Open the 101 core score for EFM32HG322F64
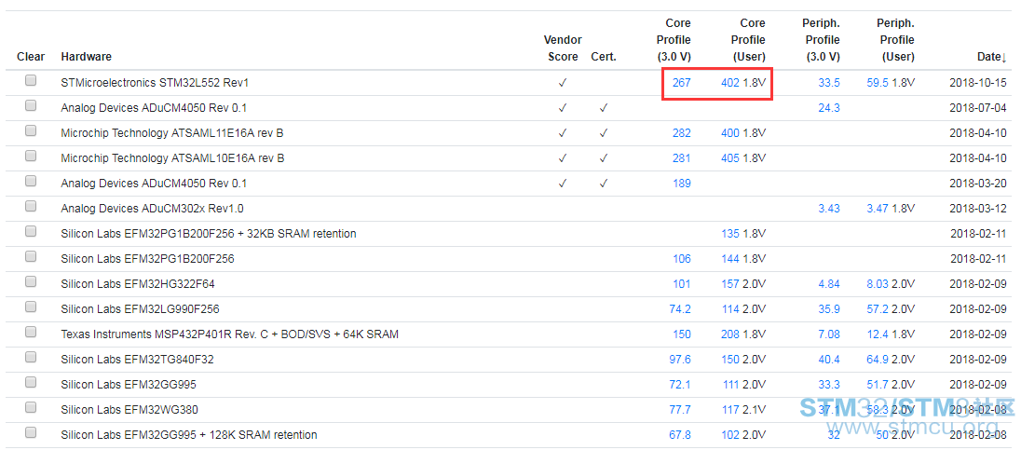Screen dimensions: 1021x450 tap(682, 284)
